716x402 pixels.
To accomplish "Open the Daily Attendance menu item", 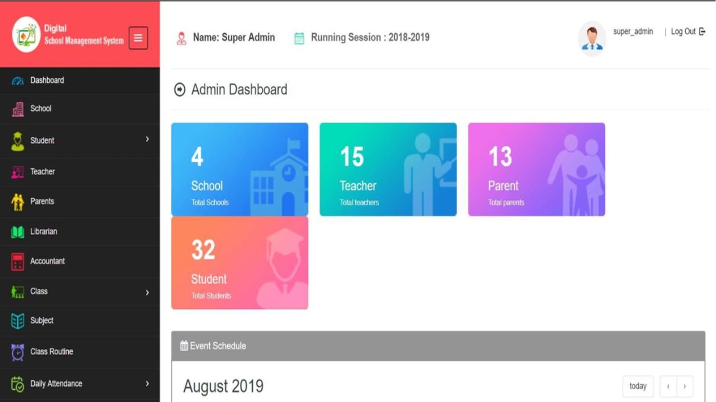I will click(x=56, y=384).
